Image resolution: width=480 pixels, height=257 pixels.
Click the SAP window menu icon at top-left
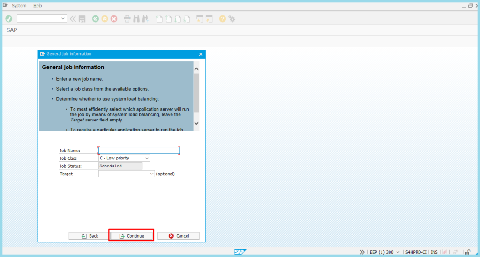click(x=6, y=5)
